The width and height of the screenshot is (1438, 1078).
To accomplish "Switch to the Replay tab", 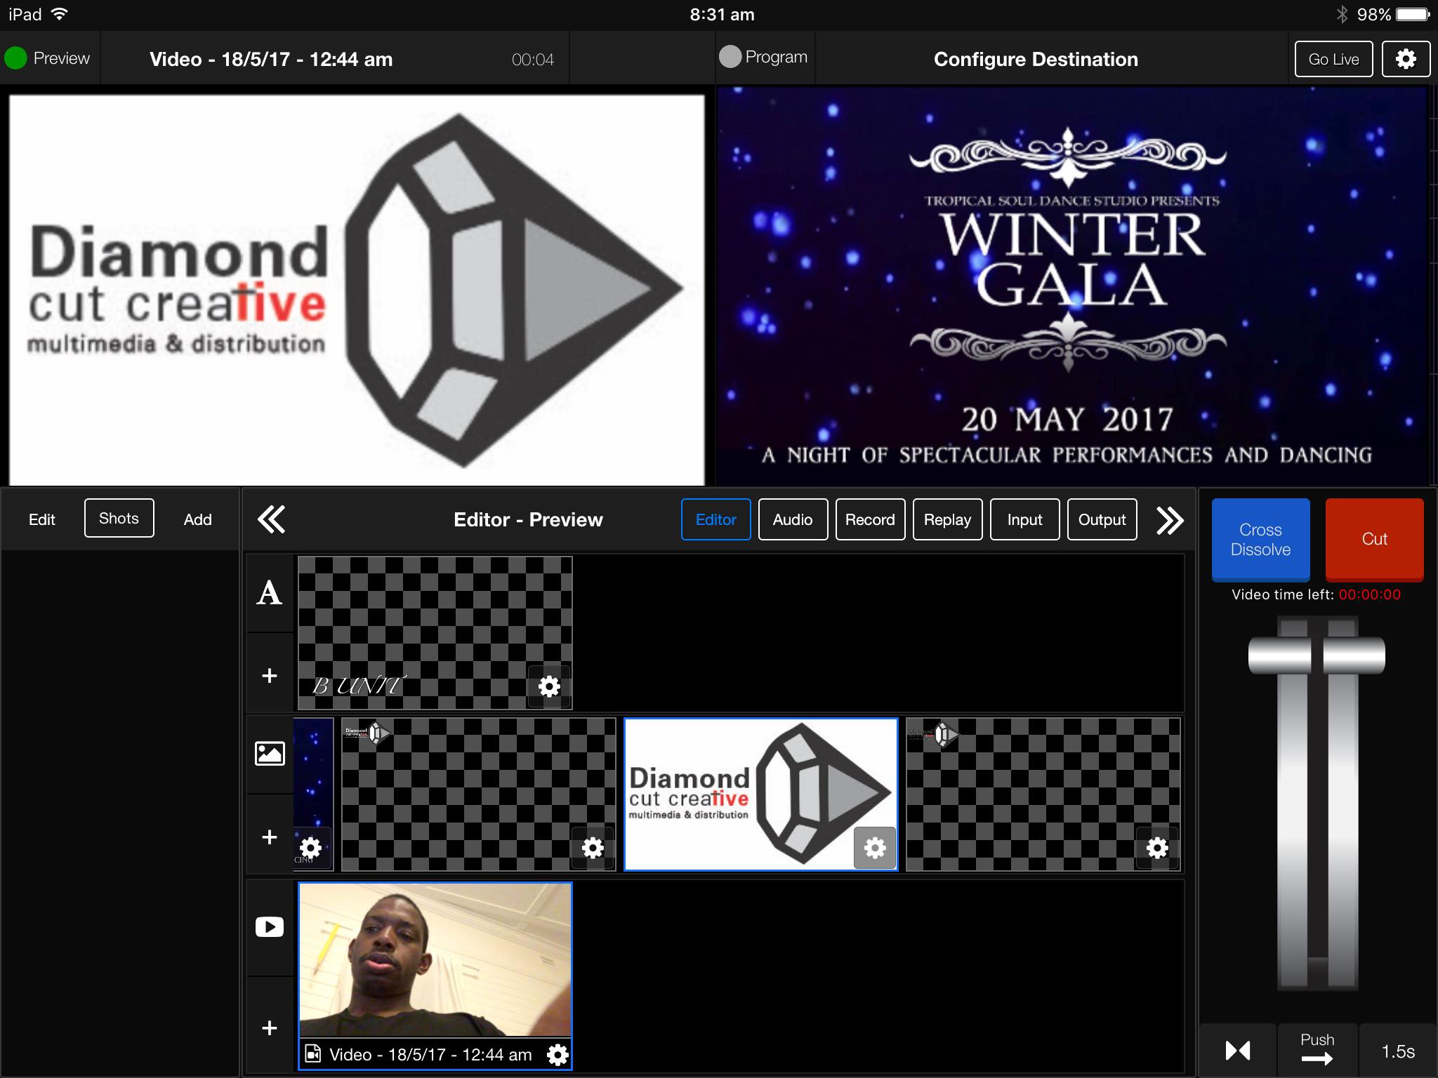I will tap(947, 519).
